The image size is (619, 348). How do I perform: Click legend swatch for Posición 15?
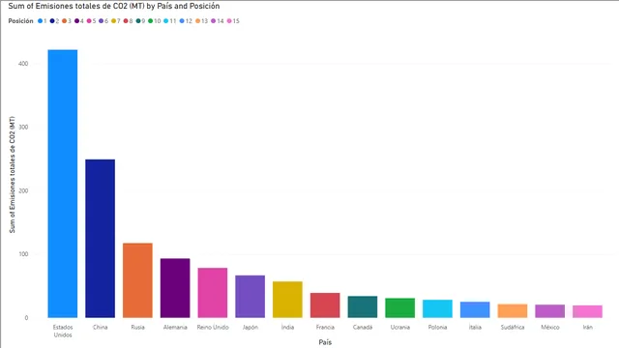(229, 21)
